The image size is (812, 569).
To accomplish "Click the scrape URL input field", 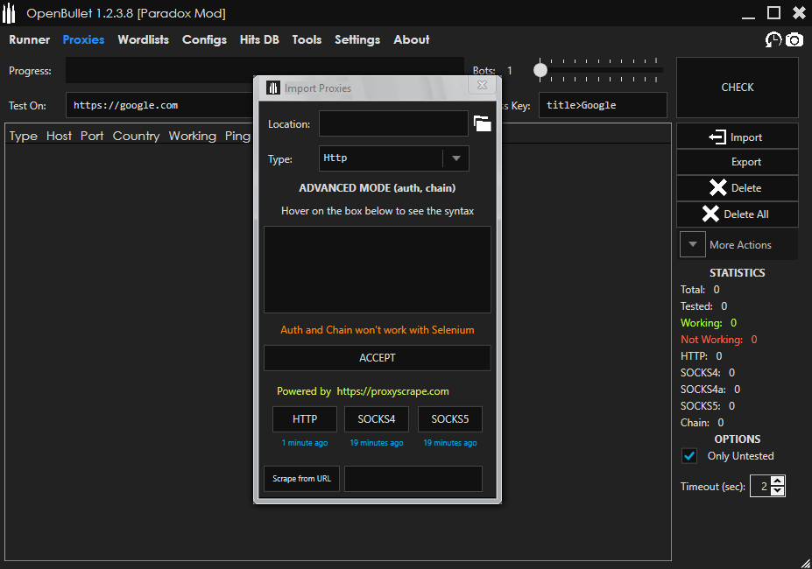I will [413, 478].
